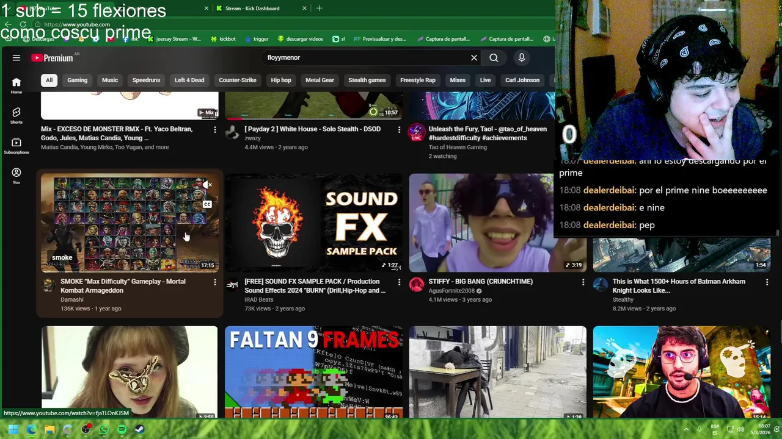Open Previsualizar y des... bookmark
This screenshot has height=439, width=782.
[379, 39]
